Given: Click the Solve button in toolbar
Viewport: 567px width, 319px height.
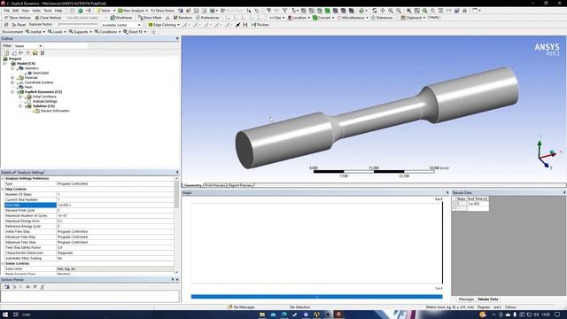Looking at the screenshot, I should tap(104, 11).
